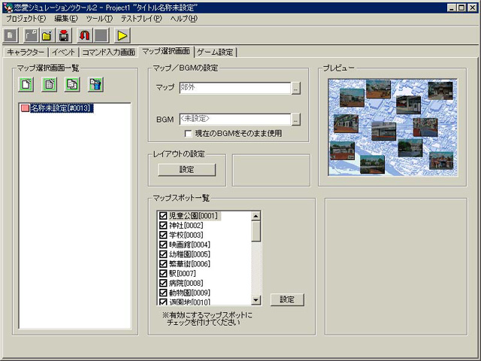
Task: Open the ヘルプ(H) menu
Action: point(183,19)
